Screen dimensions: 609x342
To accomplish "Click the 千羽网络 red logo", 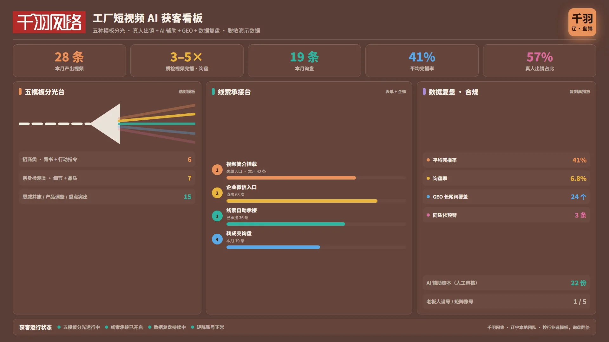I will [49, 22].
